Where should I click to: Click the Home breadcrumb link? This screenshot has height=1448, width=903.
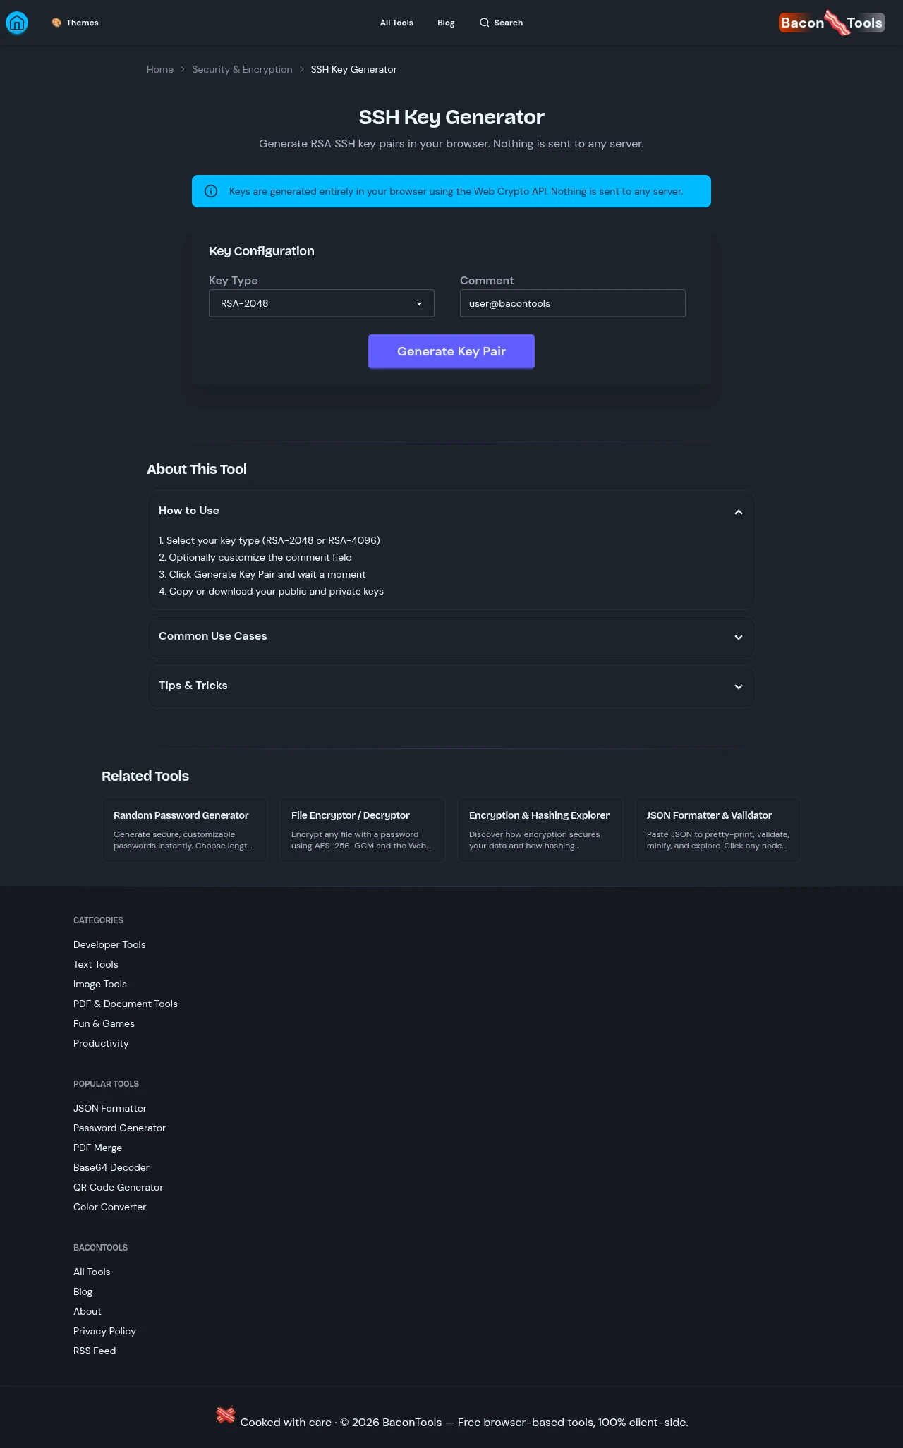pos(160,69)
